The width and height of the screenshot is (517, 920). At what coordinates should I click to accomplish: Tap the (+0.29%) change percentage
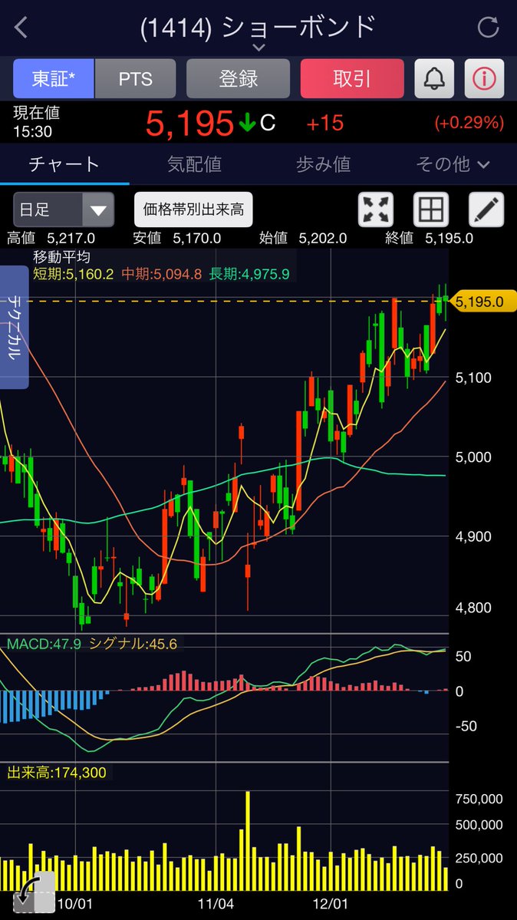point(469,123)
